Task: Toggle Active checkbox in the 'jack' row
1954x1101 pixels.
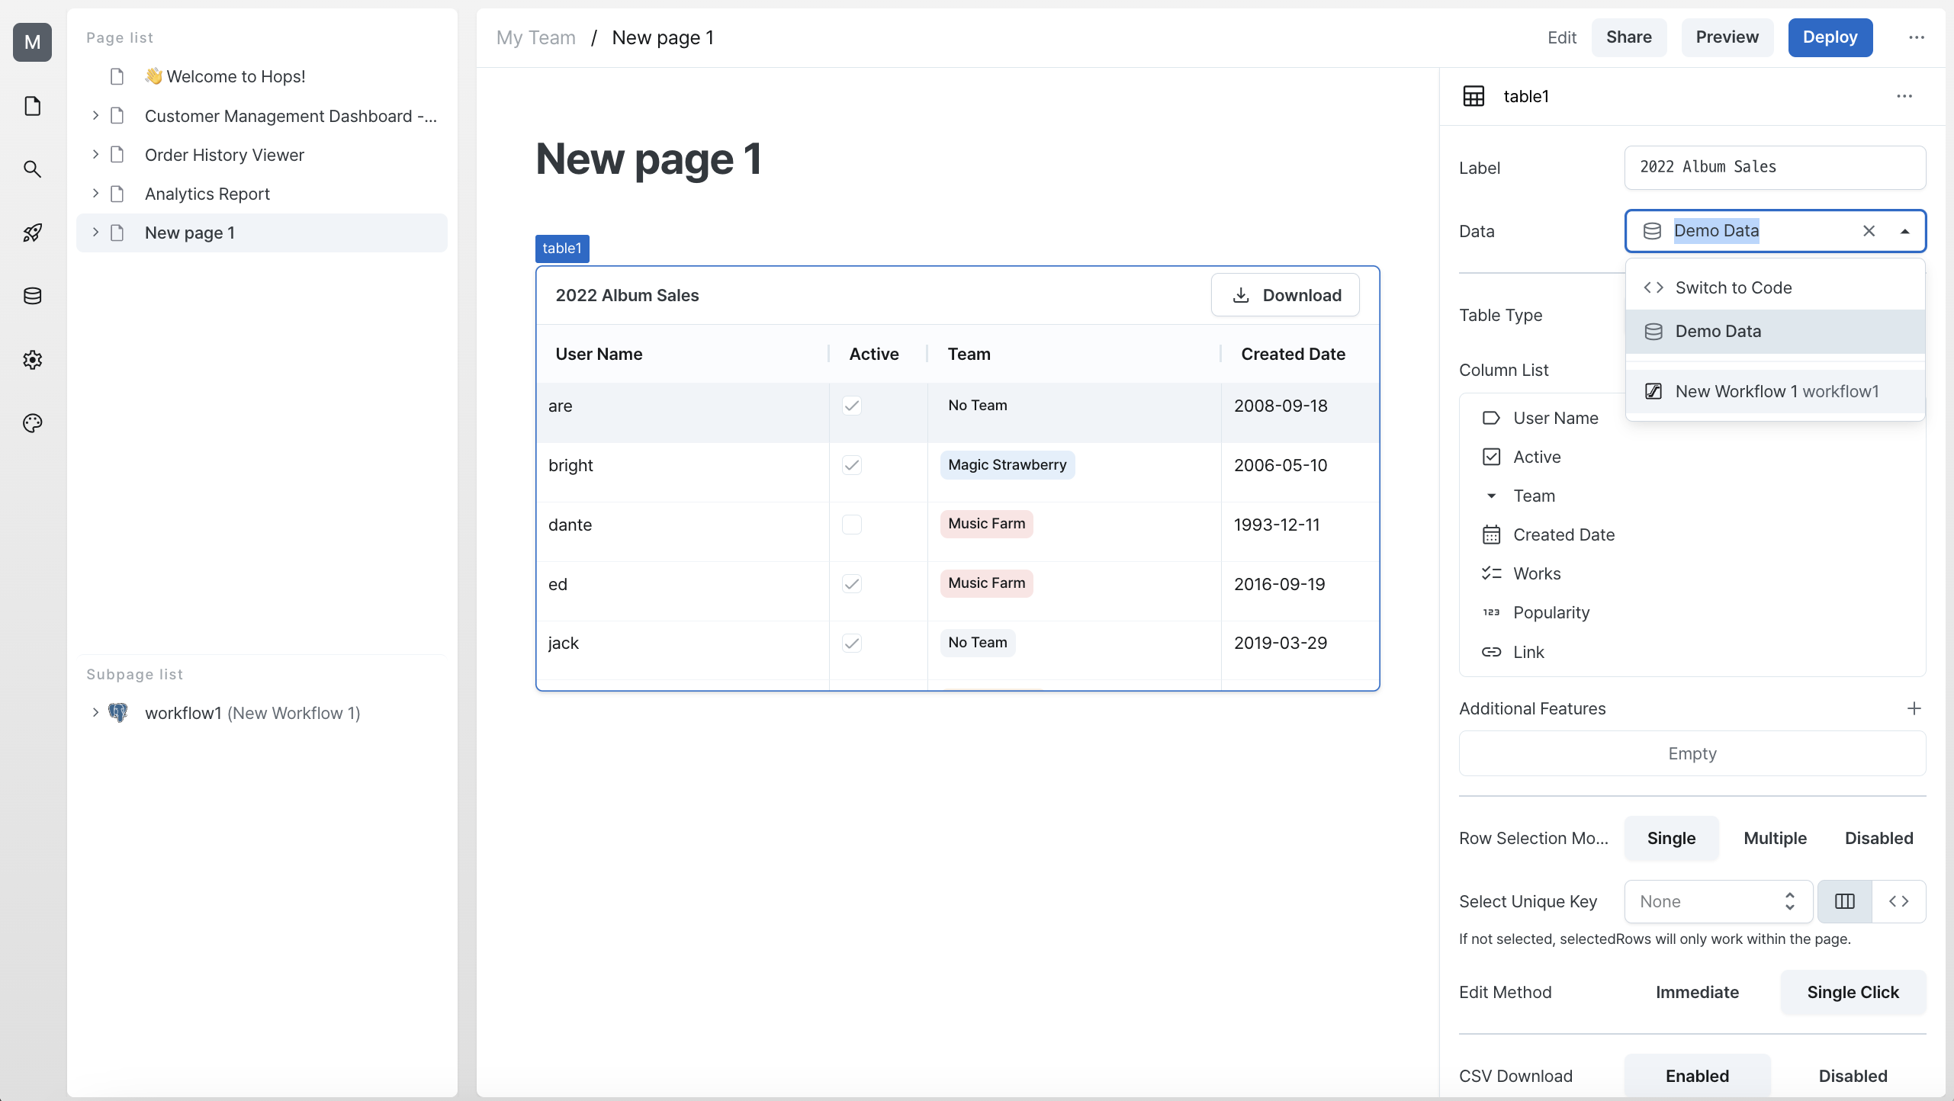Action: pos(852,643)
